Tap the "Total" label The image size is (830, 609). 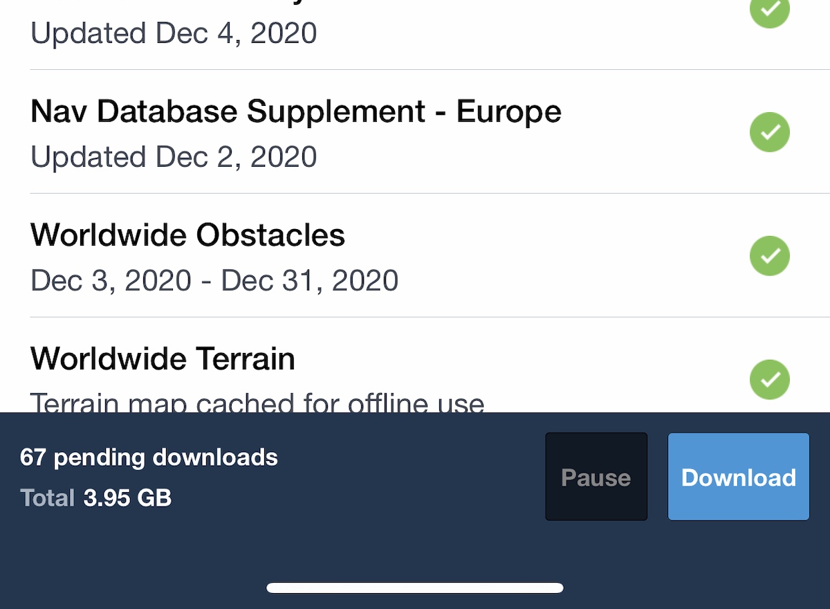47,498
